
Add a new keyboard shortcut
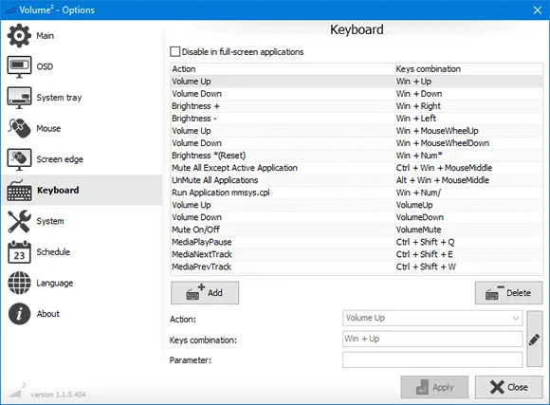point(205,293)
